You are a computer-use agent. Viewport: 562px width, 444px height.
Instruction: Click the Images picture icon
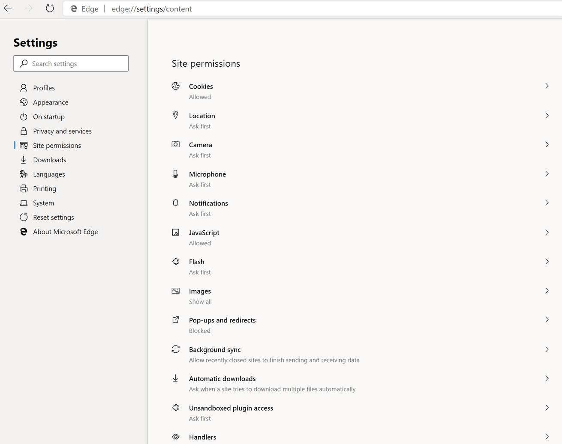click(175, 290)
